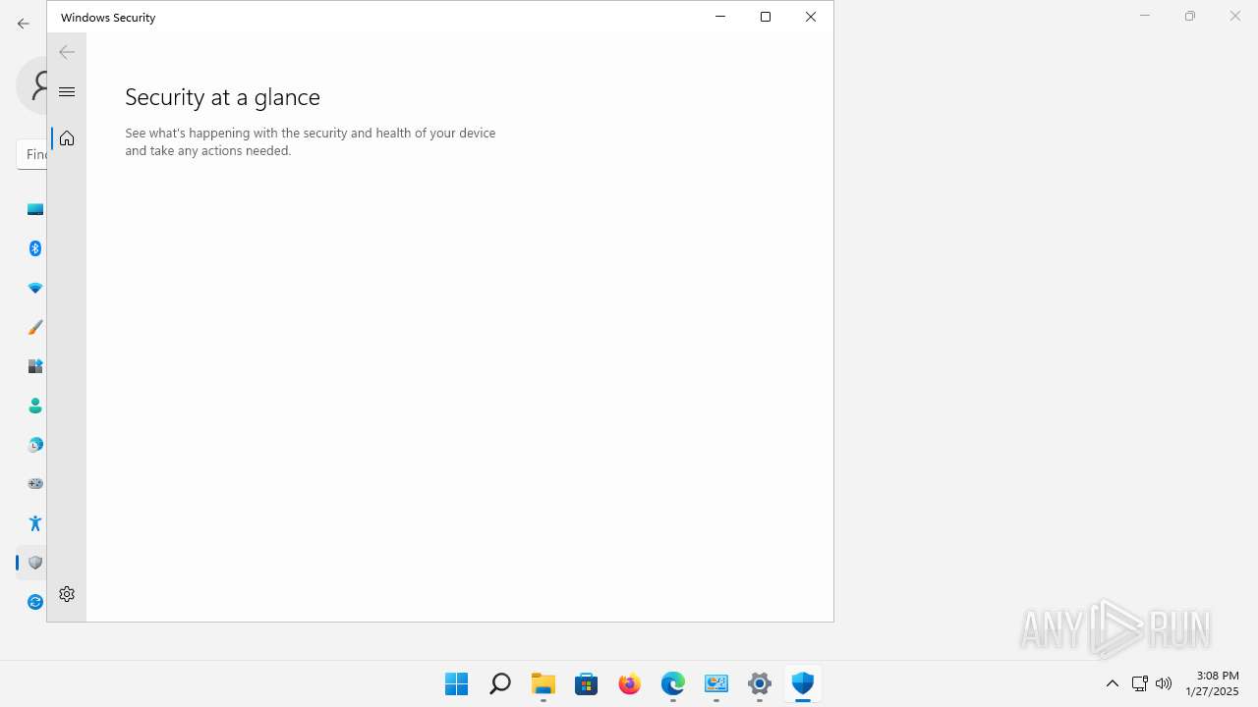
Task: Open the Windows Start menu
Action: (x=457, y=683)
